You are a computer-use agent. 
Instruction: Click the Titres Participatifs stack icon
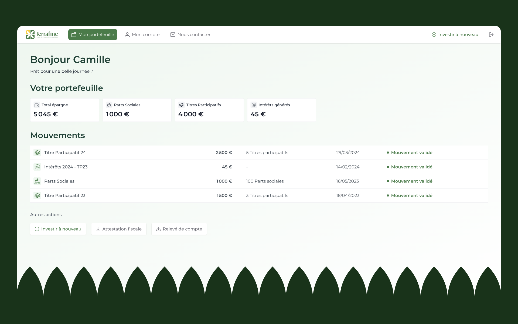tap(181, 105)
